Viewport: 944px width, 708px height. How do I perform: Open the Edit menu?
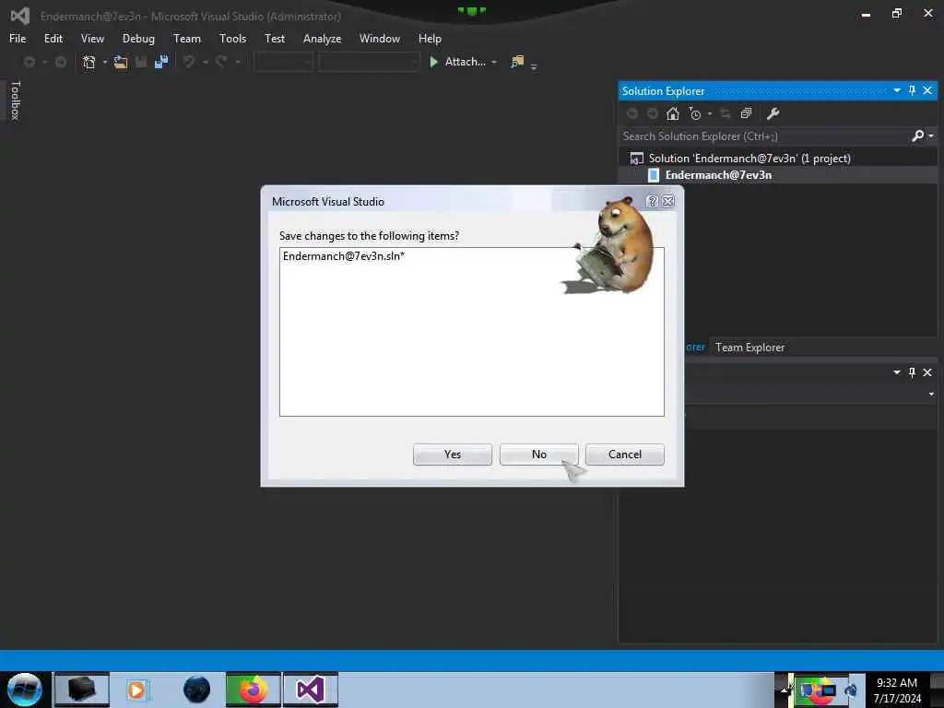[x=53, y=39]
